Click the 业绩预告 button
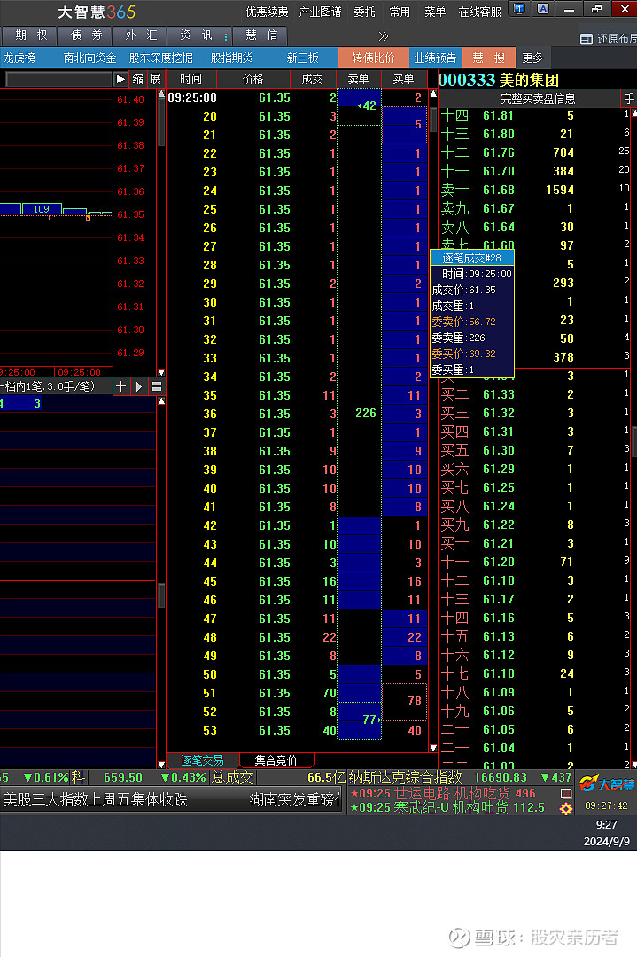The height and width of the screenshot is (957, 637). click(435, 58)
